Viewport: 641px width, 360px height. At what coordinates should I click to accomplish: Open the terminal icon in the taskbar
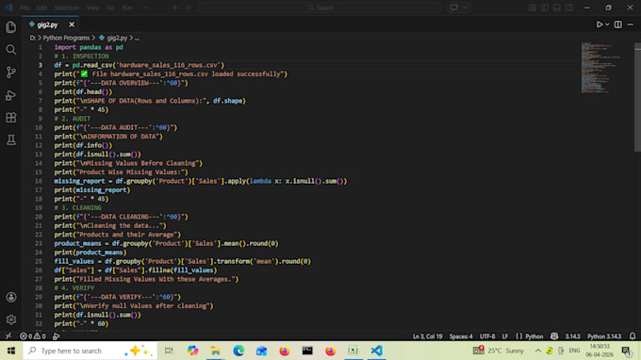(307, 351)
